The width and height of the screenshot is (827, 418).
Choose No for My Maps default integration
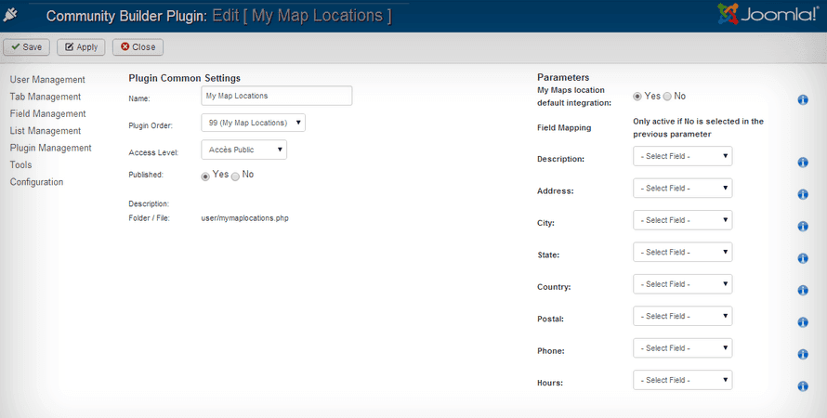(x=667, y=97)
